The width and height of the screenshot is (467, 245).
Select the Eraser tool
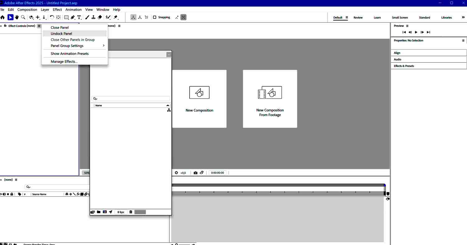[100, 17]
